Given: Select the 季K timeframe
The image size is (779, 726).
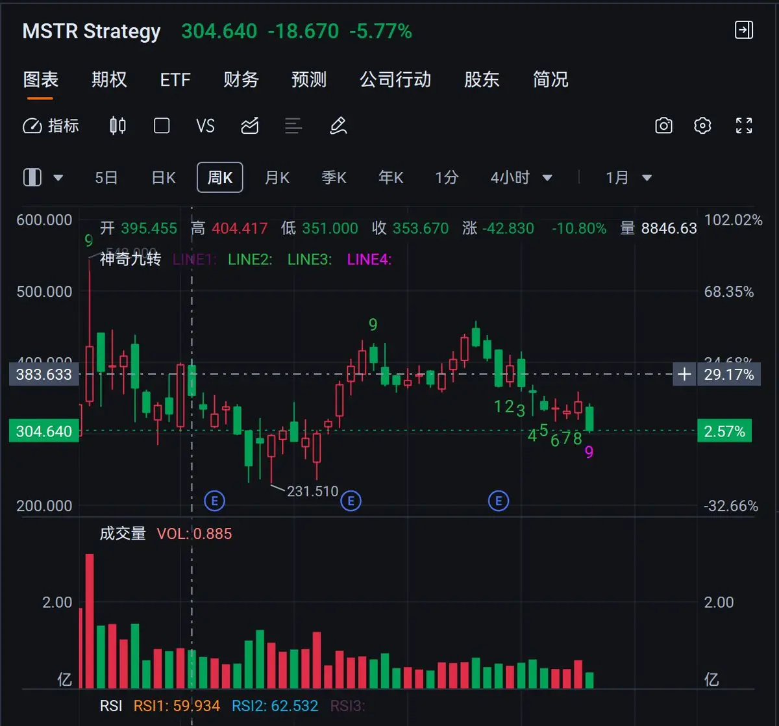Looking at the screenshot, I should (x=334, y=177).
